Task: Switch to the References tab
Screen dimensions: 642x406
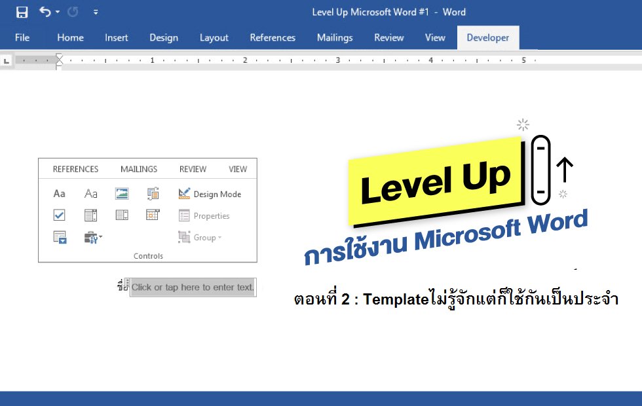Action: tap(273, 38)
